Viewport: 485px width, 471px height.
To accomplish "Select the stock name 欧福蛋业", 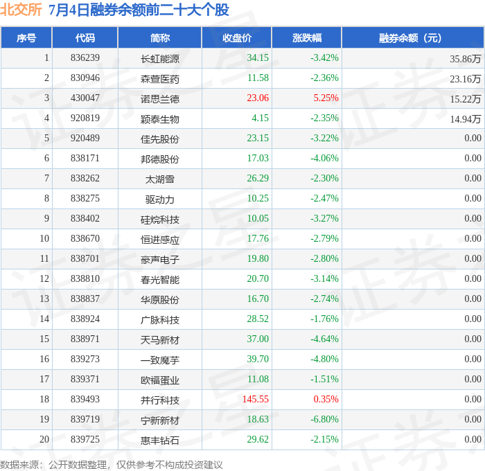I will coord(160,380).
